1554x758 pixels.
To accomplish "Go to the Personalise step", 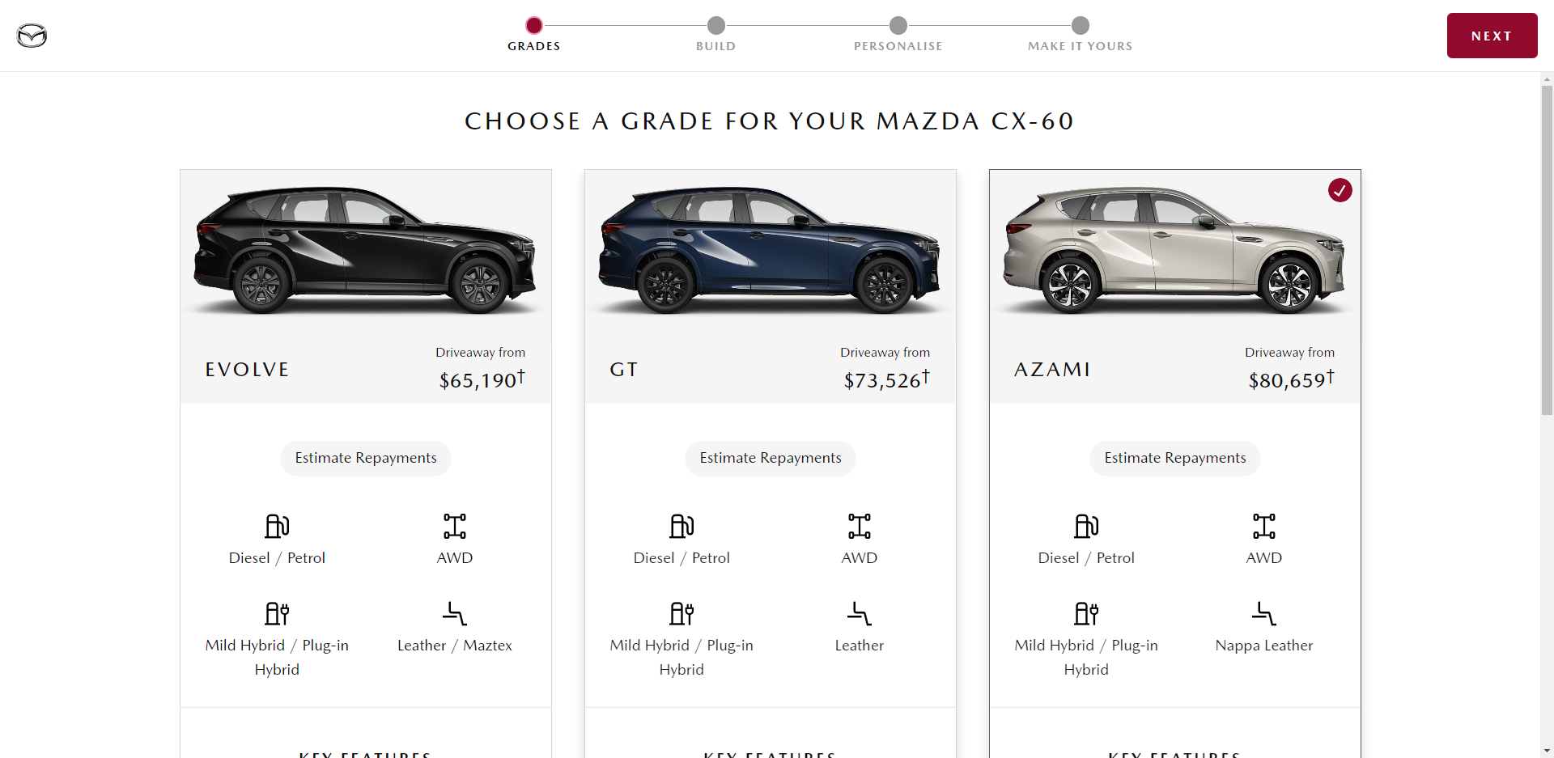I will pyautogui.click(x=898, y=34).
